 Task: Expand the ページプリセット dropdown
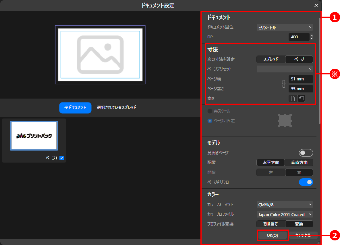tap(285, 69)
